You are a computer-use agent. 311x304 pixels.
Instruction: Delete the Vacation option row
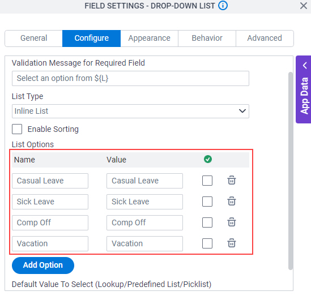pyautogui.click(x=232, y=243)
